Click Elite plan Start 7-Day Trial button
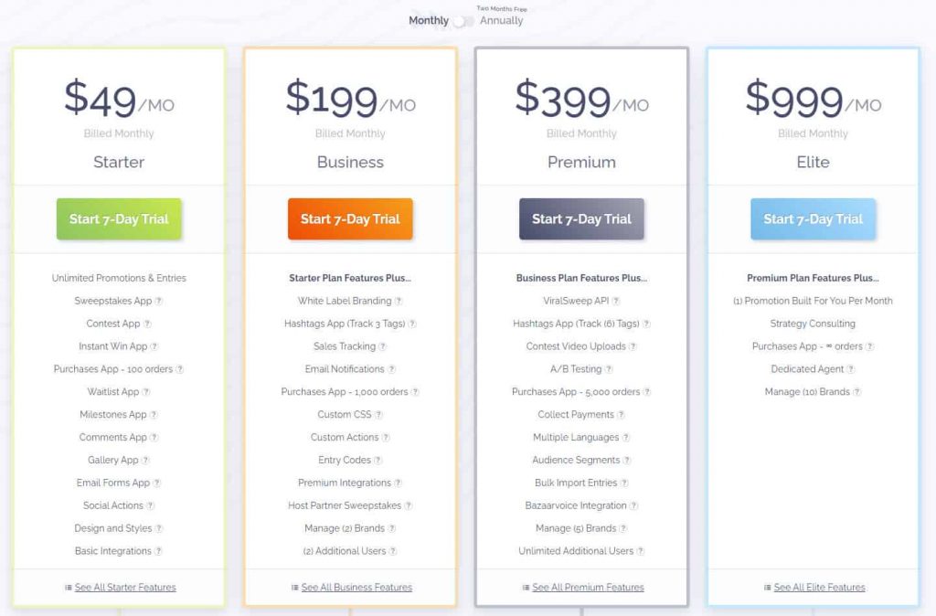The image size is (936, 616). tap(813, 219)
